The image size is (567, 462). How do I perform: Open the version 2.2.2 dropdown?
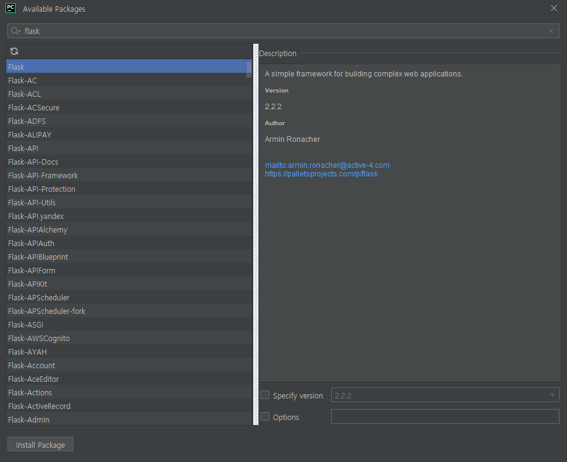(445, 395)
